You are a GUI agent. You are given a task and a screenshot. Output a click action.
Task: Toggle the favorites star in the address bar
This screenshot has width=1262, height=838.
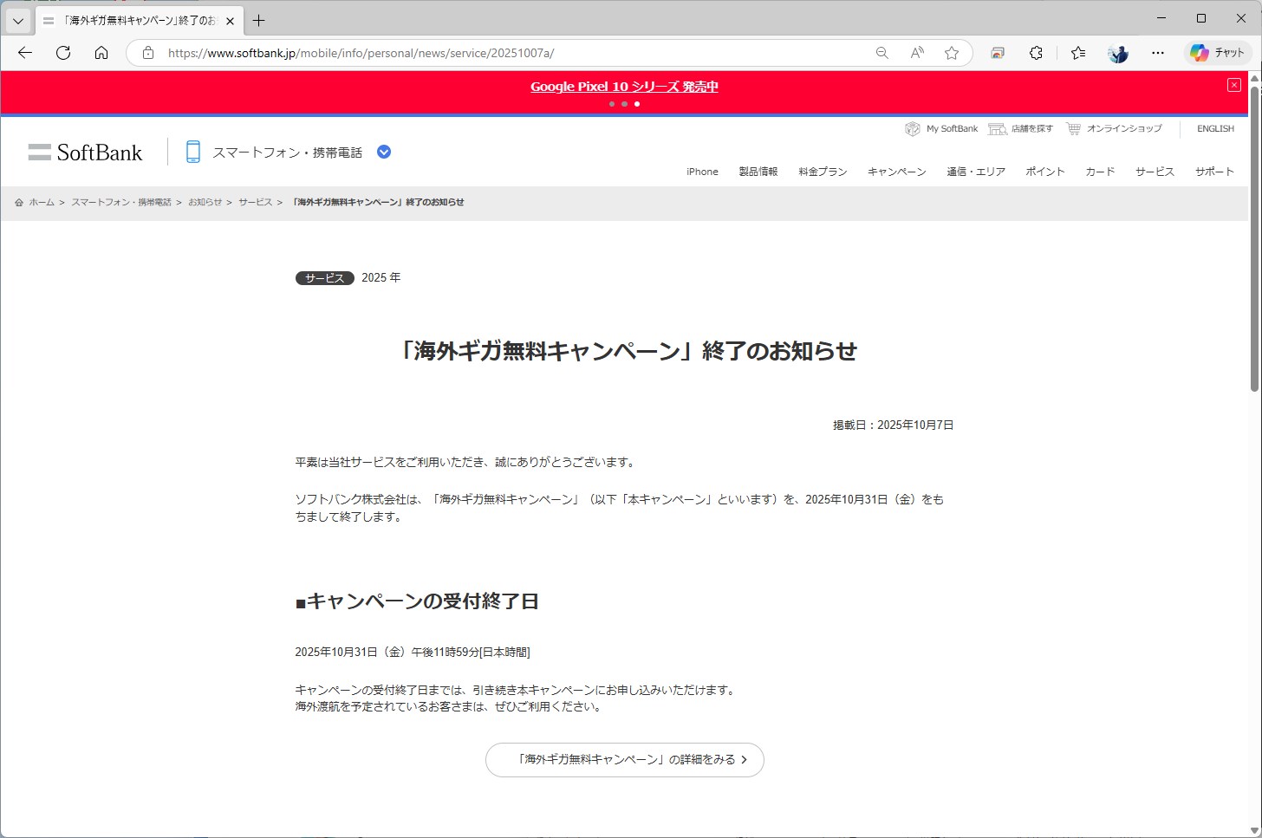(x=952, y=53)
